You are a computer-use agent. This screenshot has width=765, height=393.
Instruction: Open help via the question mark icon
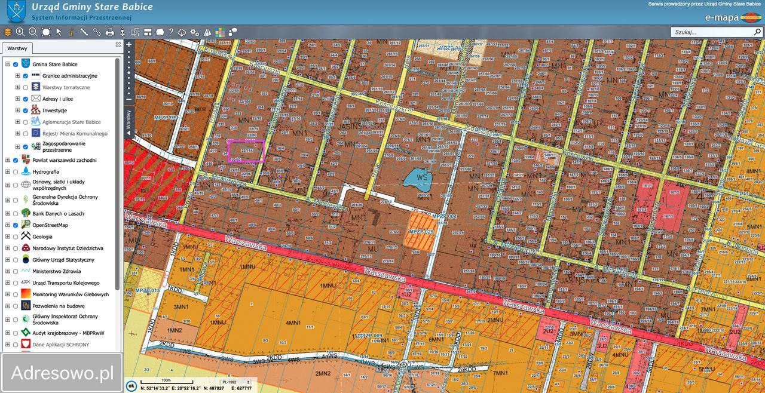[171, 32]
